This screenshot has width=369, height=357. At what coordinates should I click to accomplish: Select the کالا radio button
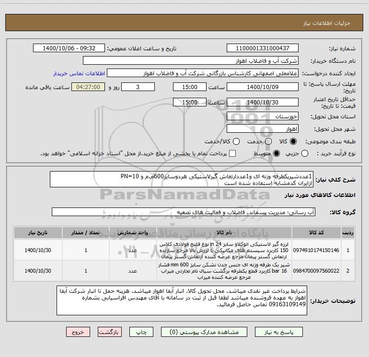293,141
